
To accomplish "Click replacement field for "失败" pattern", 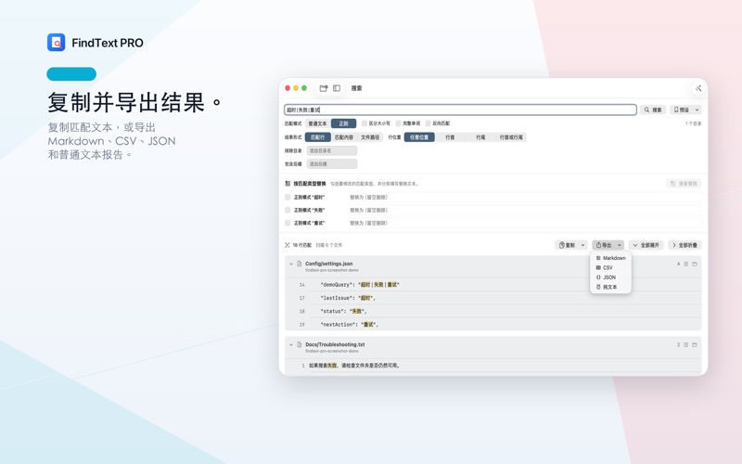I will tap(524, 210).
